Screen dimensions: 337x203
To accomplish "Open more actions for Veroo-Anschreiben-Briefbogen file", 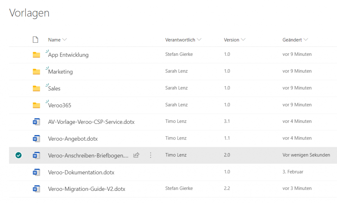I will 151,155.
